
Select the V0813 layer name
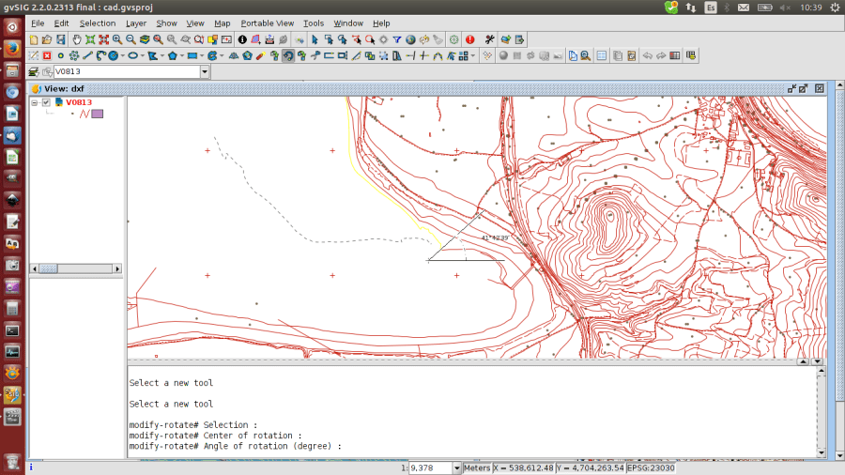tap(79, 102)
